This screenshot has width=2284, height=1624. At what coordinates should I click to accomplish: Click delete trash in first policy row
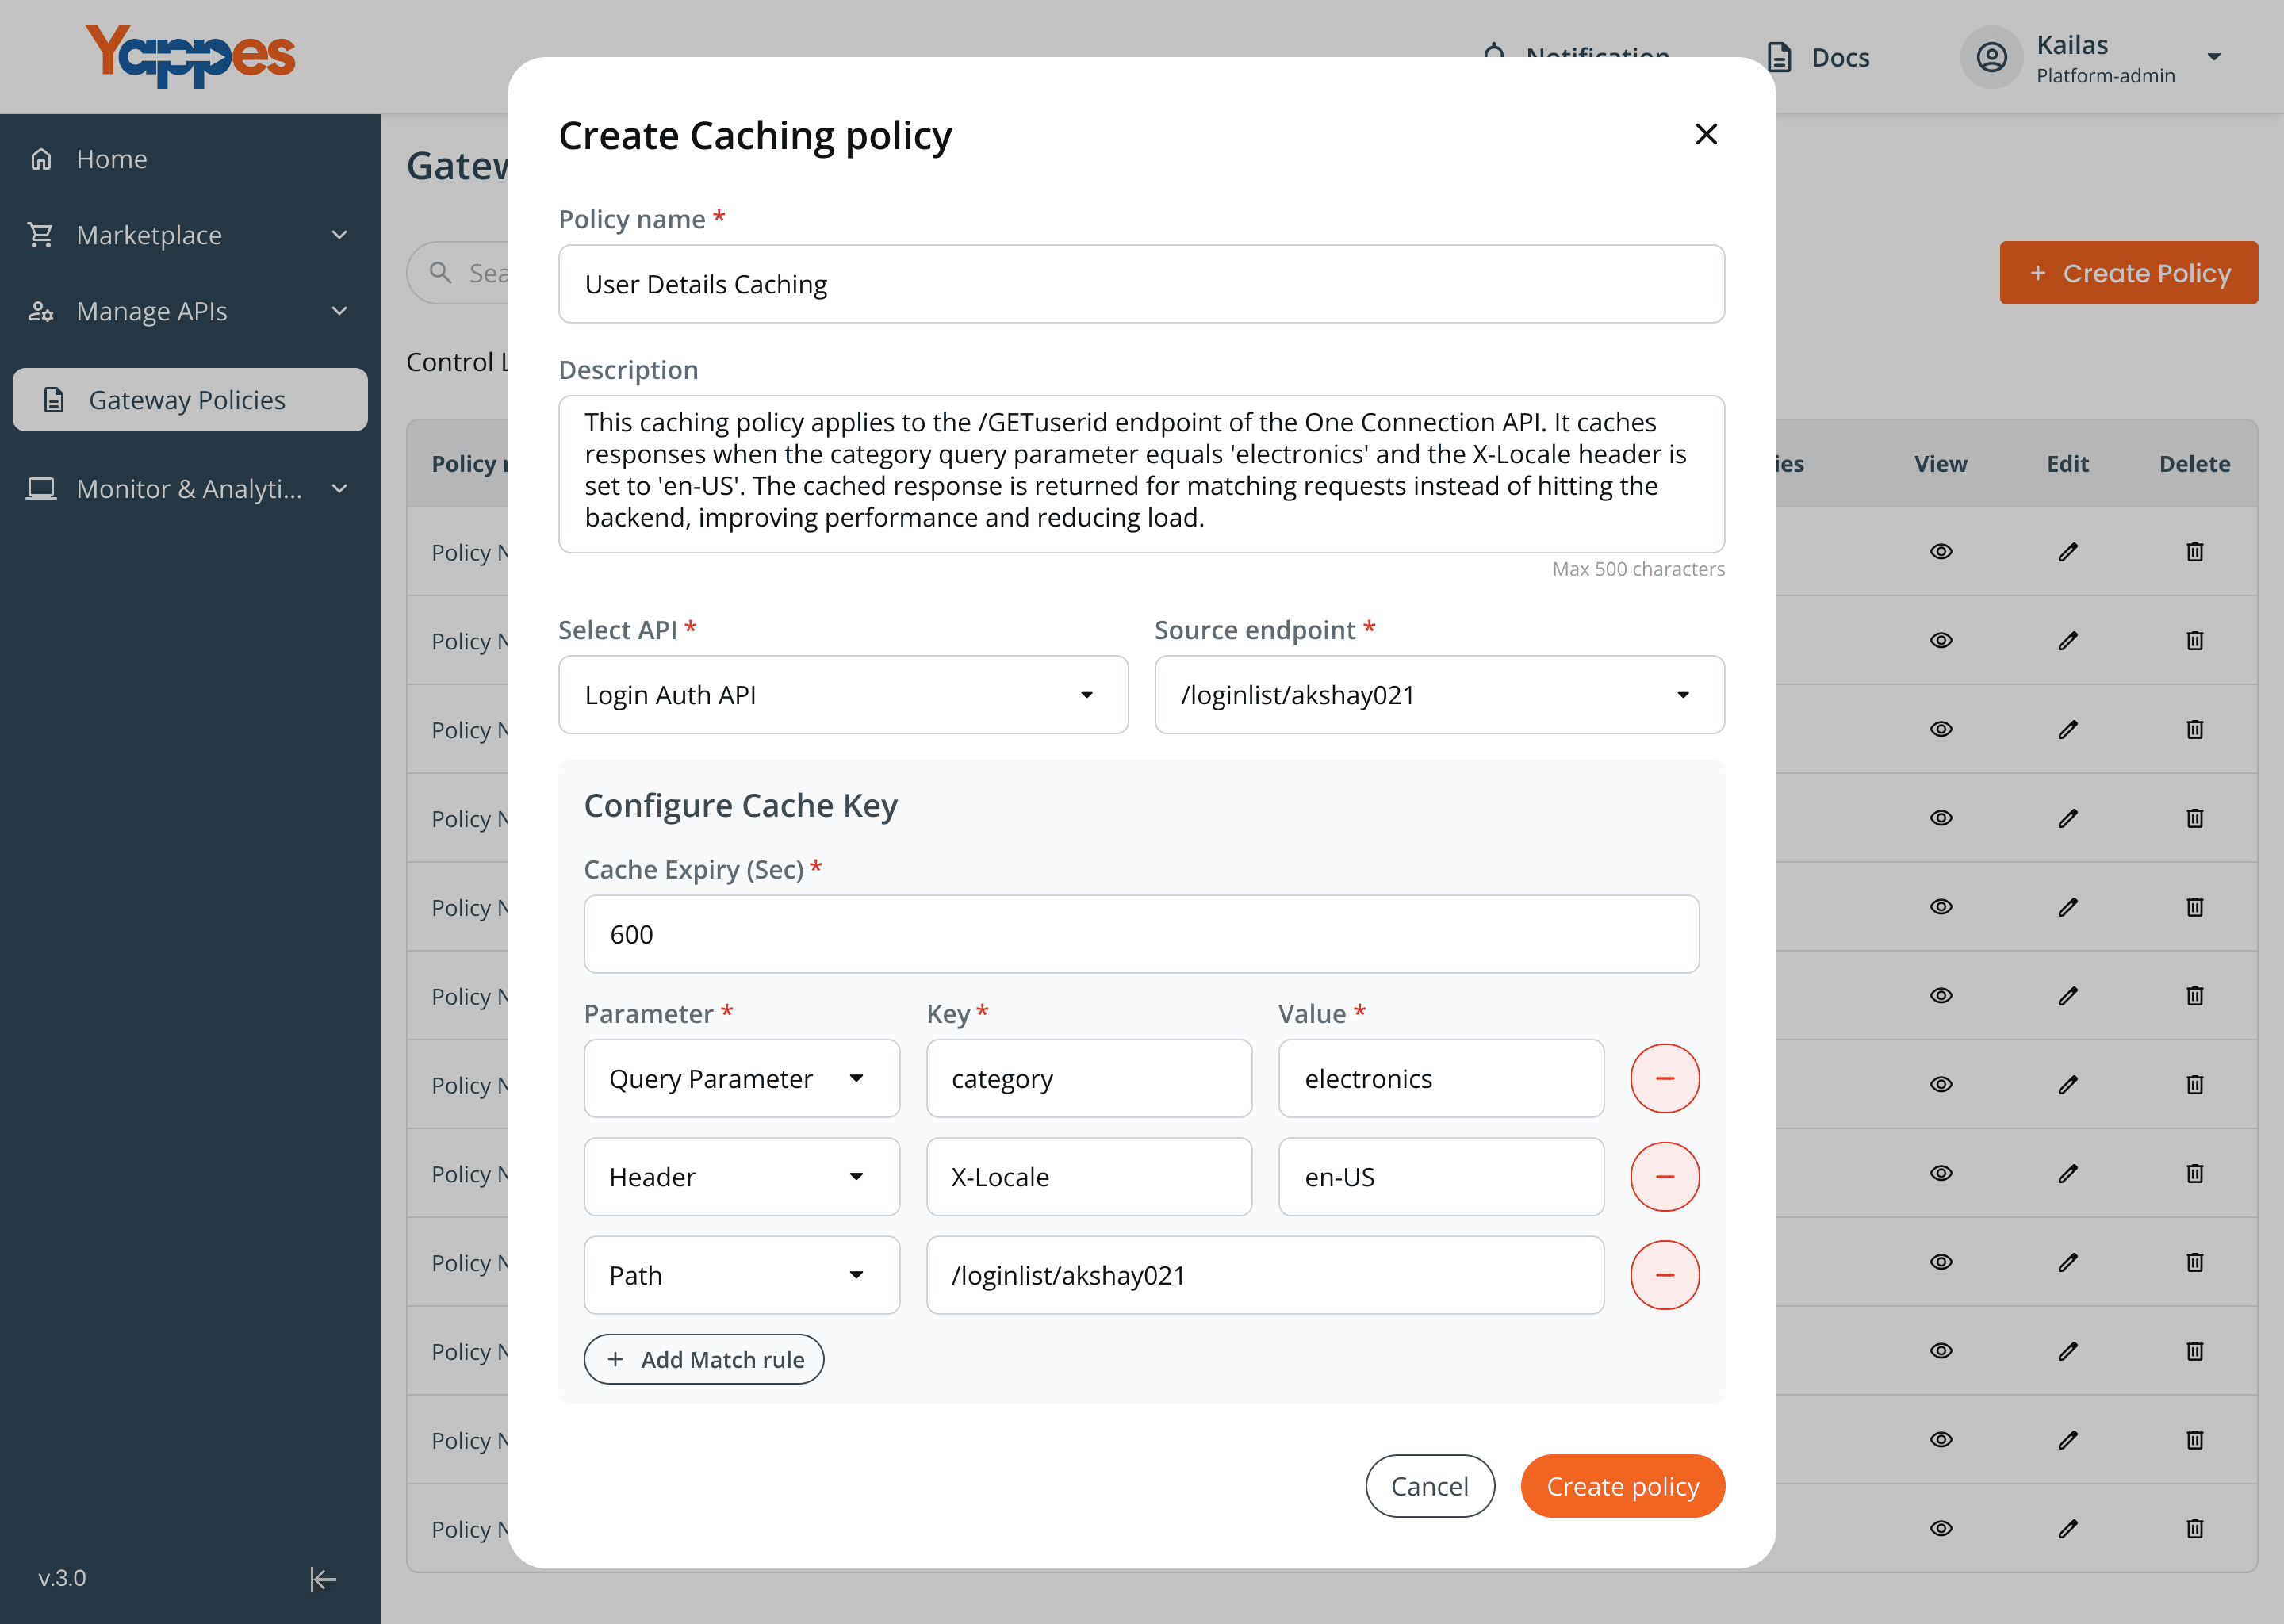point(2195,551)
